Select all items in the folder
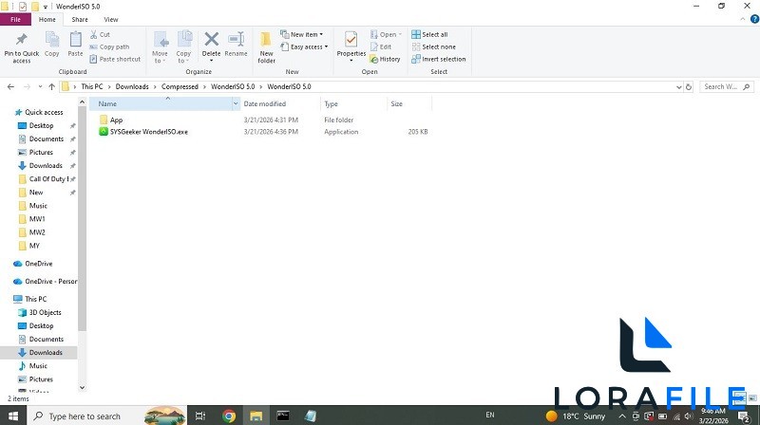 click(x=430, y=34)
